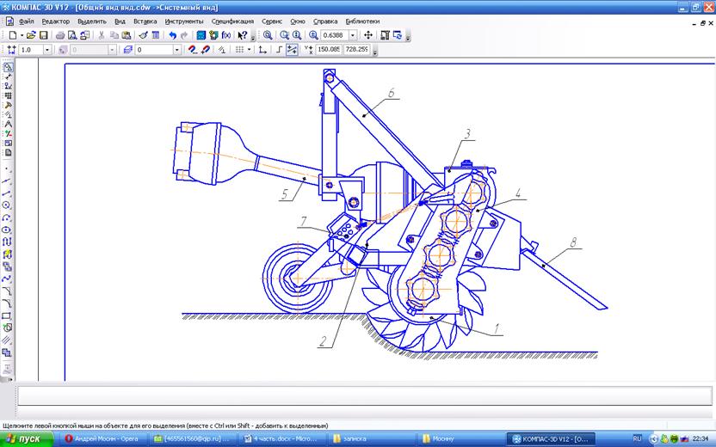
Task: Open file using the folder icon
Action: pyautogui.click(x=30, y=35)
